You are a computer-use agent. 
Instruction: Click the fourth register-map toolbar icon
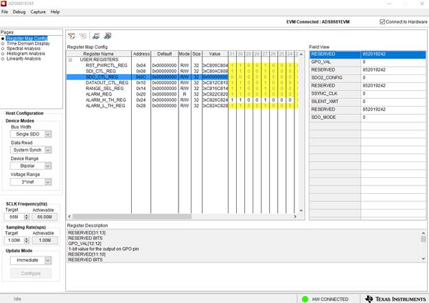(108, 36)
